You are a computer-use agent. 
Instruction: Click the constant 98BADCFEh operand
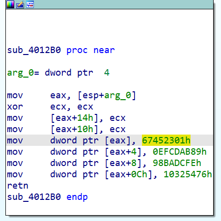[177, 163]
